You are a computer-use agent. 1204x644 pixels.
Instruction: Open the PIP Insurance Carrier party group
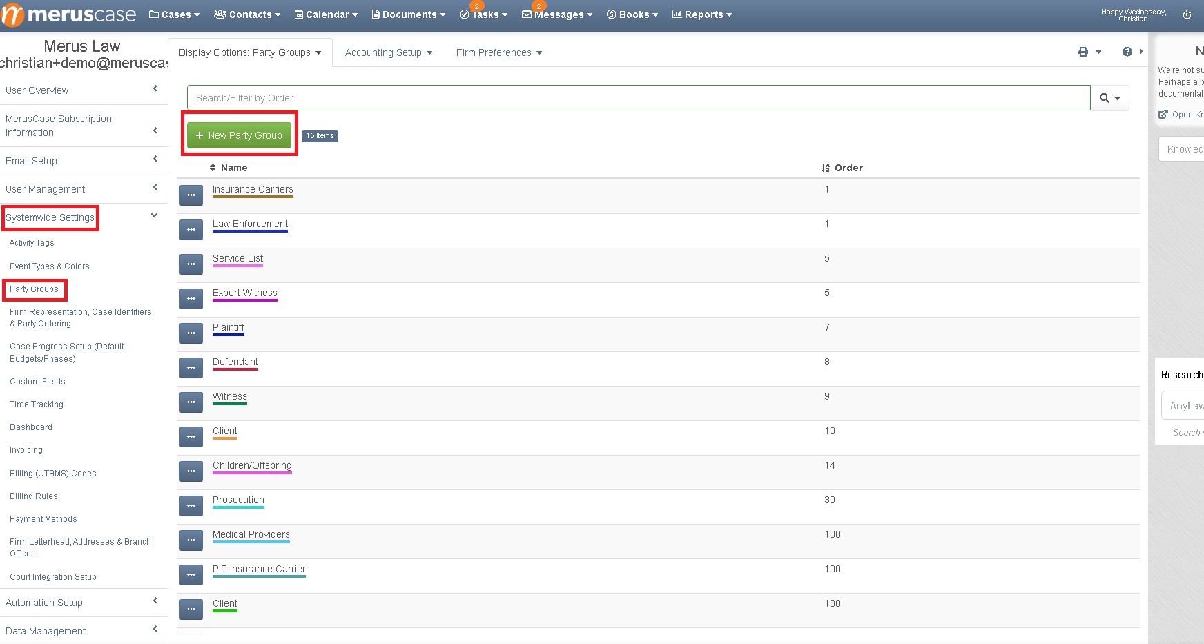pyautogui.click(x=259, y=569)
